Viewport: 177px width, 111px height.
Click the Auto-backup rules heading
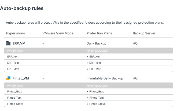coord(22,8)
